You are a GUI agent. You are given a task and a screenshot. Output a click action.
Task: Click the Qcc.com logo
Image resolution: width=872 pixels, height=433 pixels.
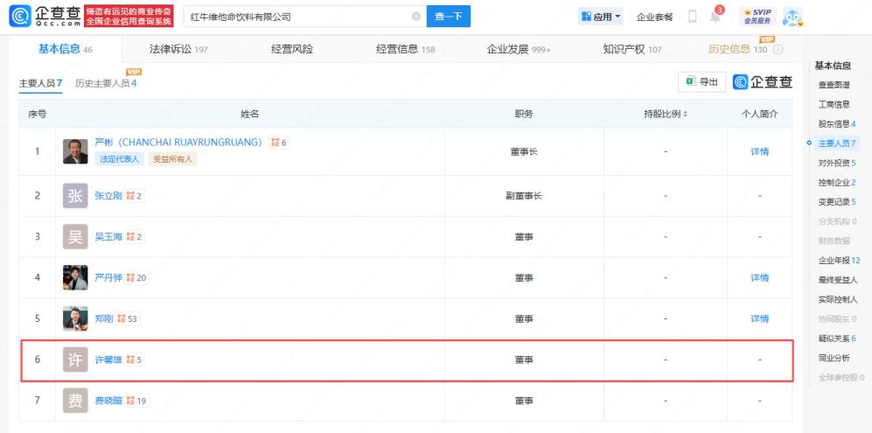pyautogui.click(x=45, y=16)
